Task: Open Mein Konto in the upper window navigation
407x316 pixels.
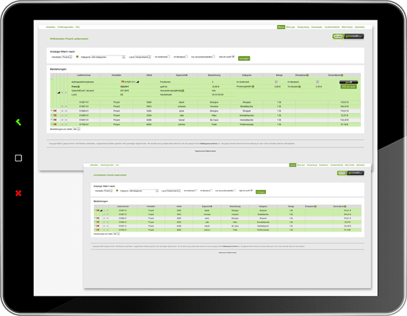Action: (347, 27)
